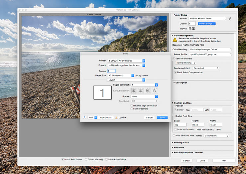Screen dimensions: 246x174
Task: Enable Show Paper White checkbox
Action: click(x=106, y=159)
